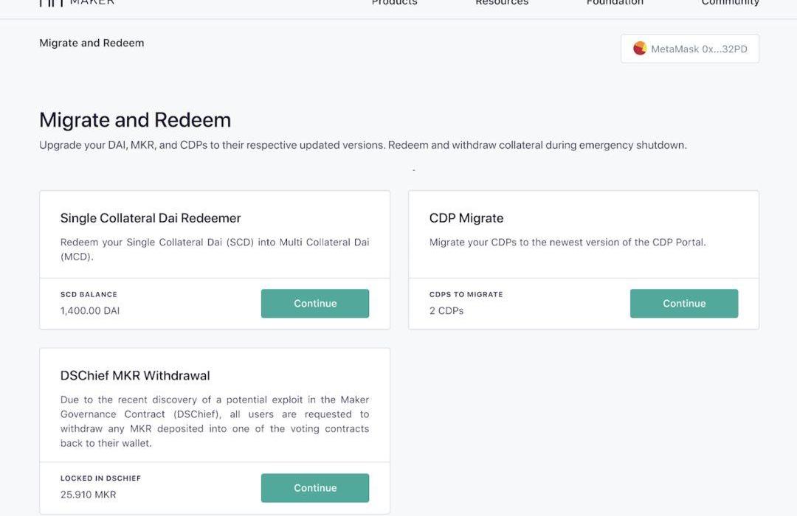Click the large Migrate and Redeem page heading

click(135, 120)
